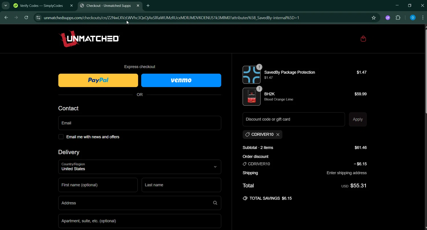Open the tab search dropdown arrow
This screenshot has height=230, width=427.
[x=5, y=6]
